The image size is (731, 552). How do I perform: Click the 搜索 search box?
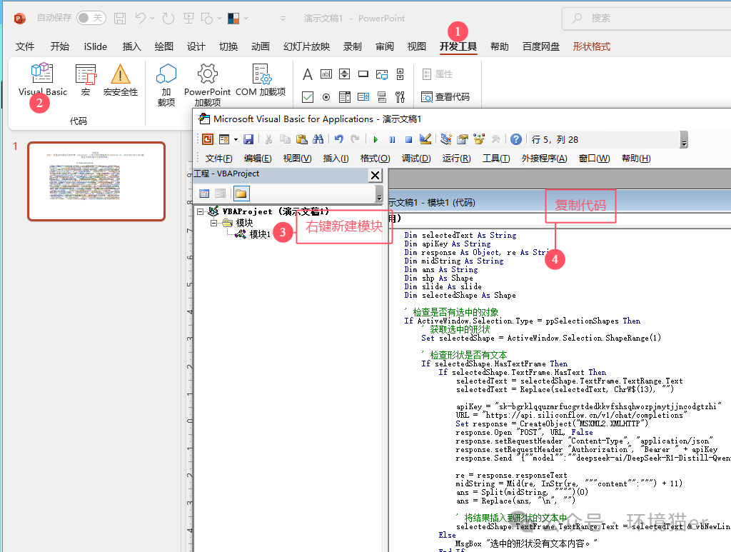(646, 18)
